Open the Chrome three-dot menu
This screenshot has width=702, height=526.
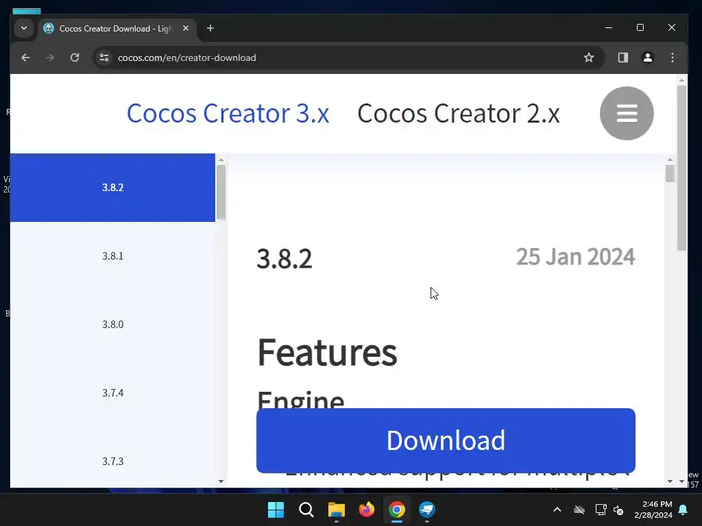(672, 58)
